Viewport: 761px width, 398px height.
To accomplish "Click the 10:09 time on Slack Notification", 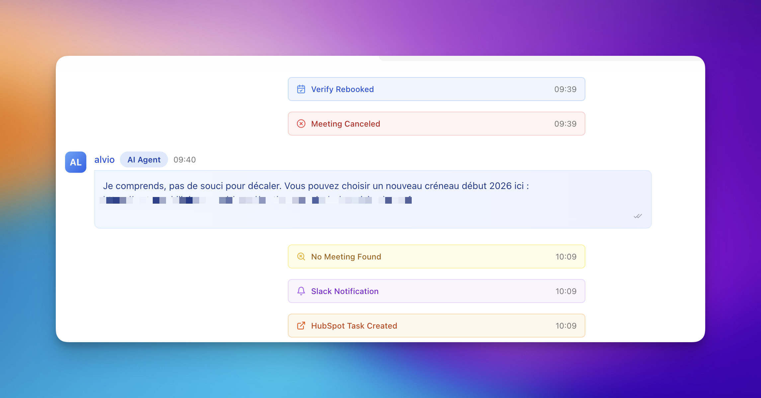I will [x=566, y=291].
